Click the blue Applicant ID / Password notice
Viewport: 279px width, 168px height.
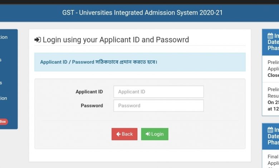point(140,62)
